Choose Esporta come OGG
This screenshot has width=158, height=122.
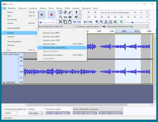click(x=62, y=40)
